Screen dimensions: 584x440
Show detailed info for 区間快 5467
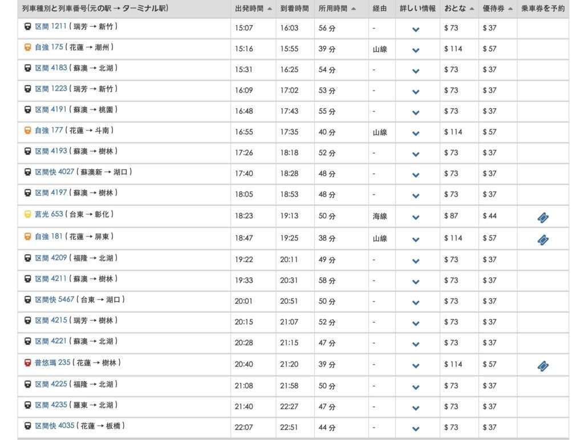[x=416, y=301]
